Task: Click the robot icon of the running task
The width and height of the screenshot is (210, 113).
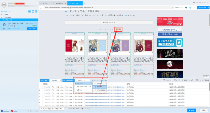Action: [x=4, y=25]
